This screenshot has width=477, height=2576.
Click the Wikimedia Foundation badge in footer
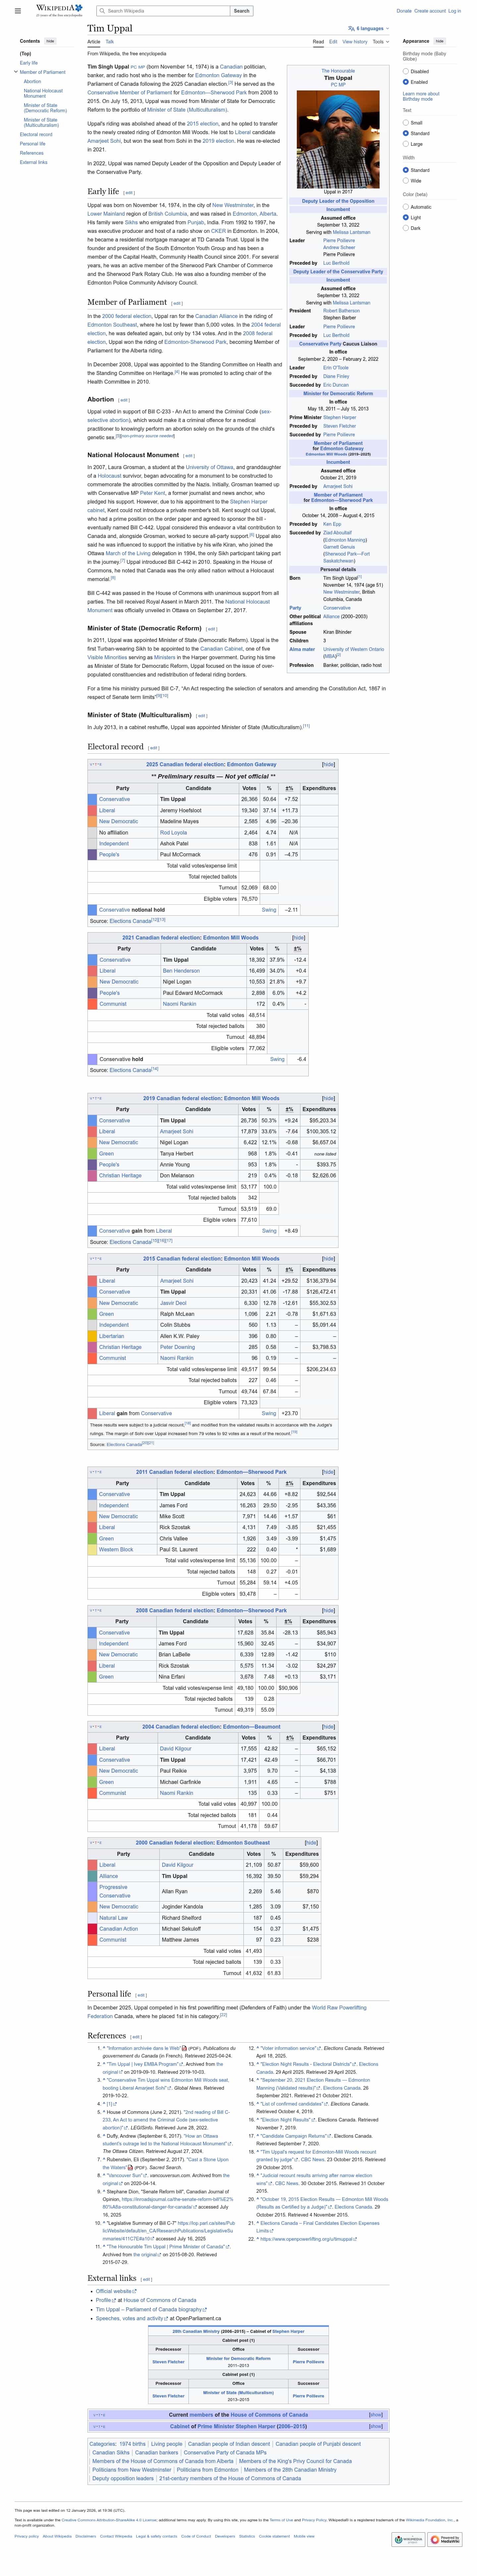pyautogui.click(x=408, y=2539)
